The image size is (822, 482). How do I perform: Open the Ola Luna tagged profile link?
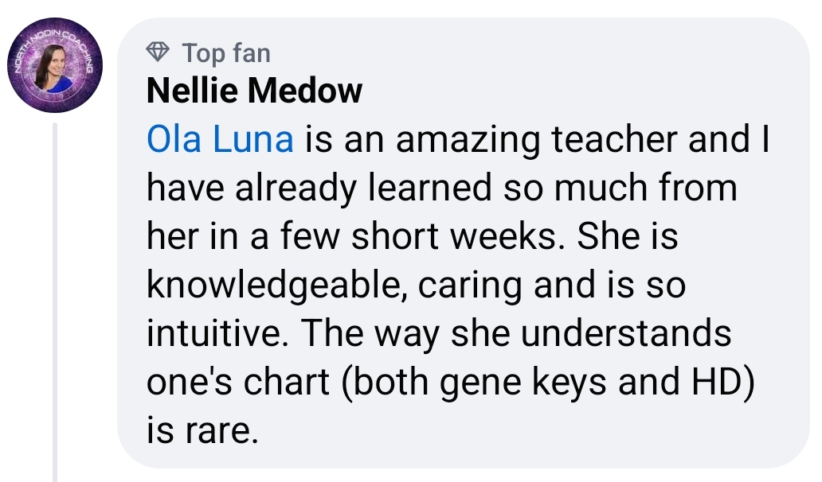[220, 139]
